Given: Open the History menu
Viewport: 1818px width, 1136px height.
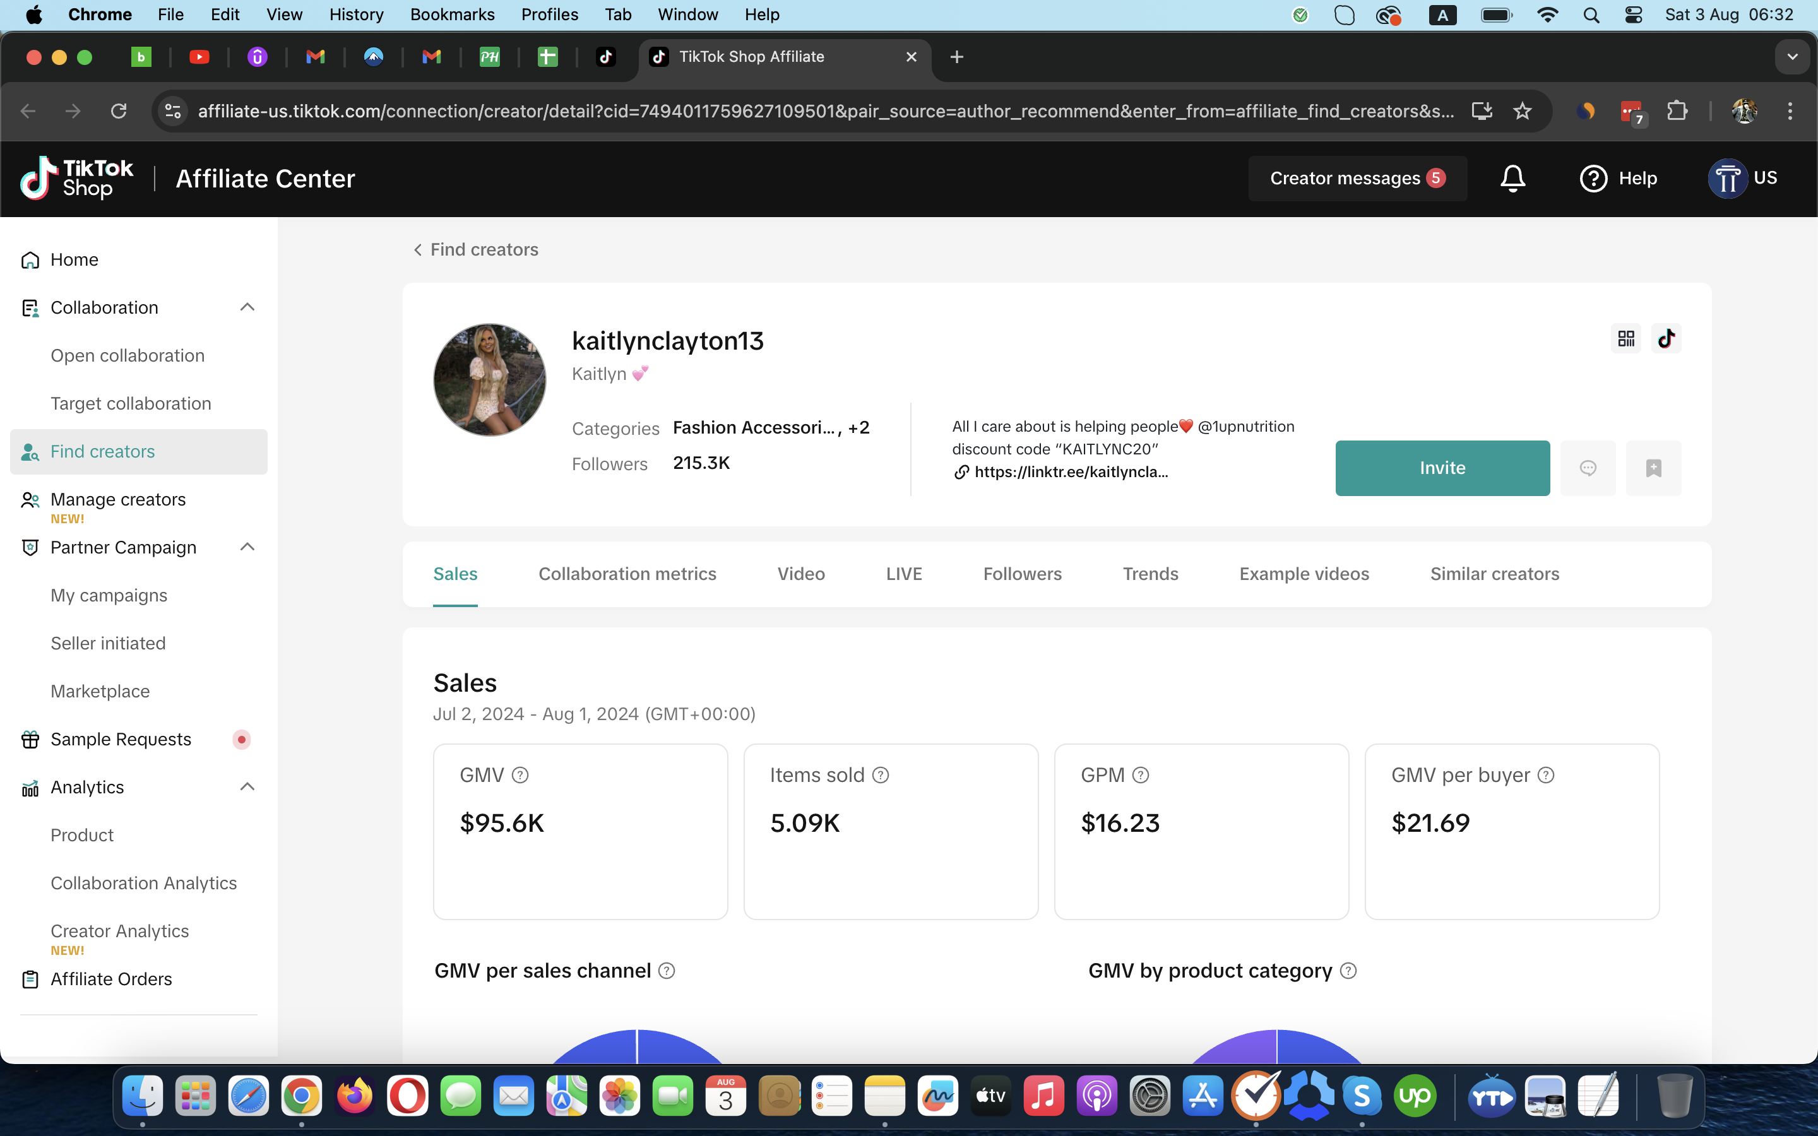Looking at the screenshot, I should click(x=356, y=15).
